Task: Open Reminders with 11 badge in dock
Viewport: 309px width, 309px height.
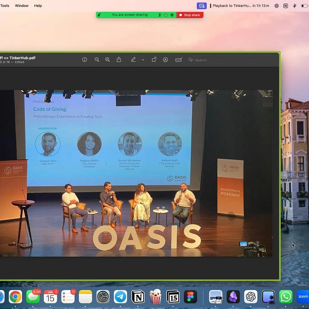Action: tap(68, 297)
